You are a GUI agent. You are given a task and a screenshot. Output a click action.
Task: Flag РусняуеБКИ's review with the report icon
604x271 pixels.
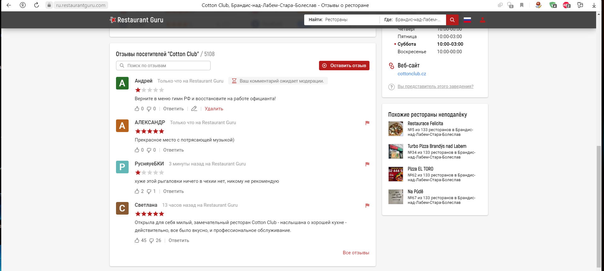pos(367,164)
